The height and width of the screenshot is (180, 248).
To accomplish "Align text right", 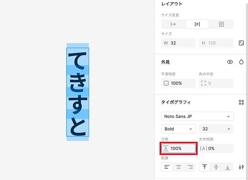I will 190,167.
